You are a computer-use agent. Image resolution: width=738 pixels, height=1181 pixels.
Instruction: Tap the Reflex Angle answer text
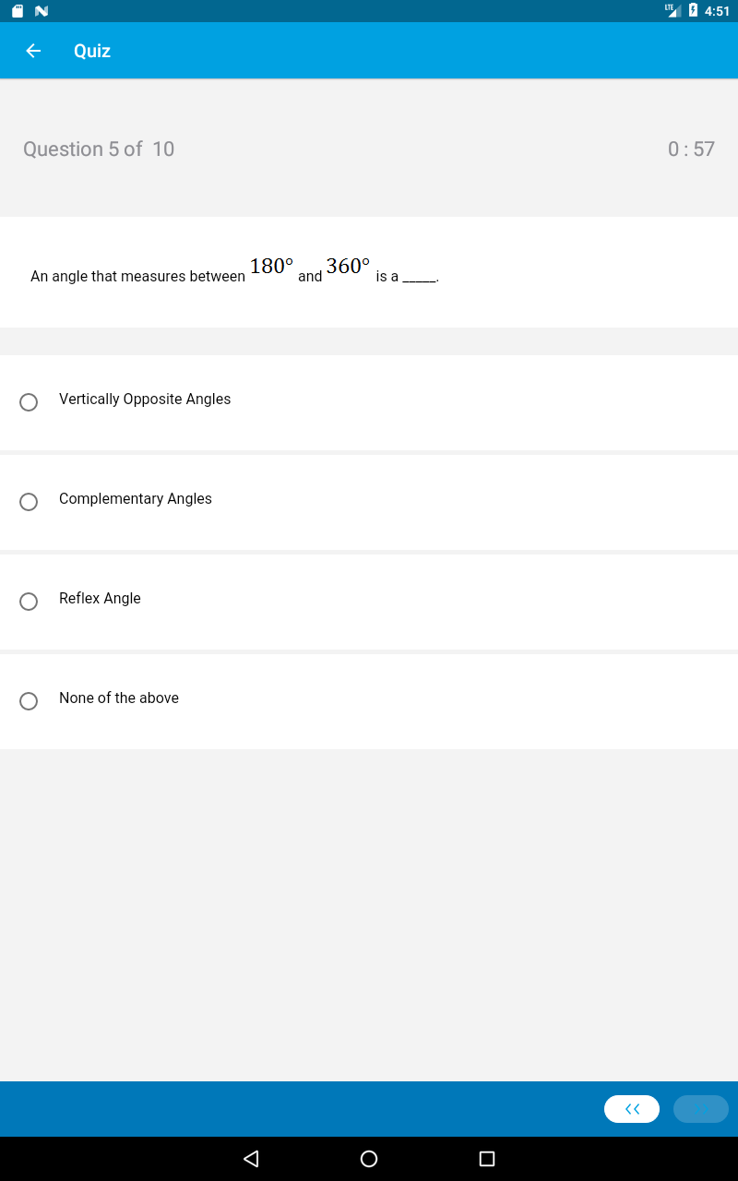point(100,599)
